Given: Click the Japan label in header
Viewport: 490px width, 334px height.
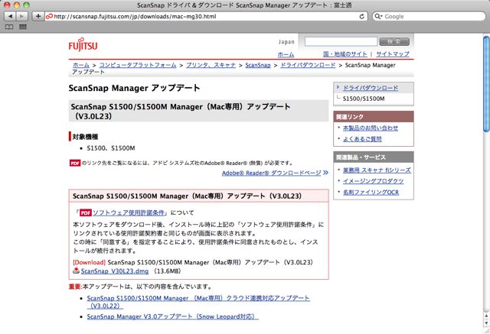Looking at the screenshot, I should 286,42.
